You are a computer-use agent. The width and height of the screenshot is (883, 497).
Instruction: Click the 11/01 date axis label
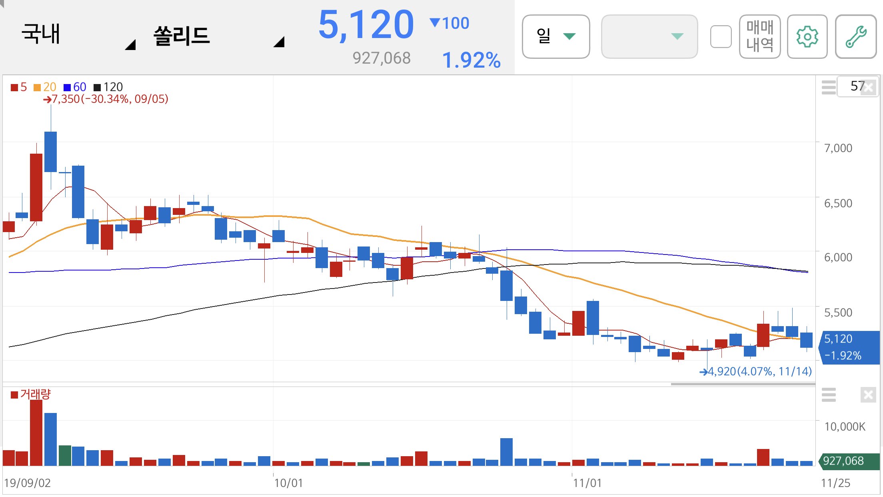pyautogui.click(x=587, y=483)
